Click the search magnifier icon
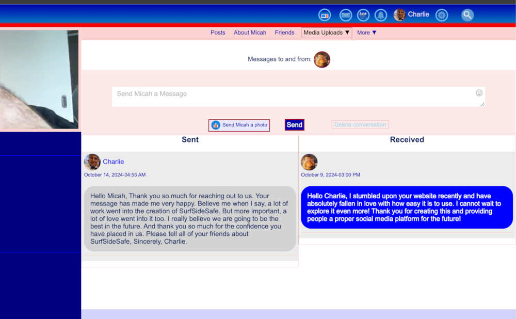 coord(467,15)
